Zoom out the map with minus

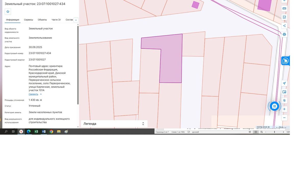click(x=284, y=118)
